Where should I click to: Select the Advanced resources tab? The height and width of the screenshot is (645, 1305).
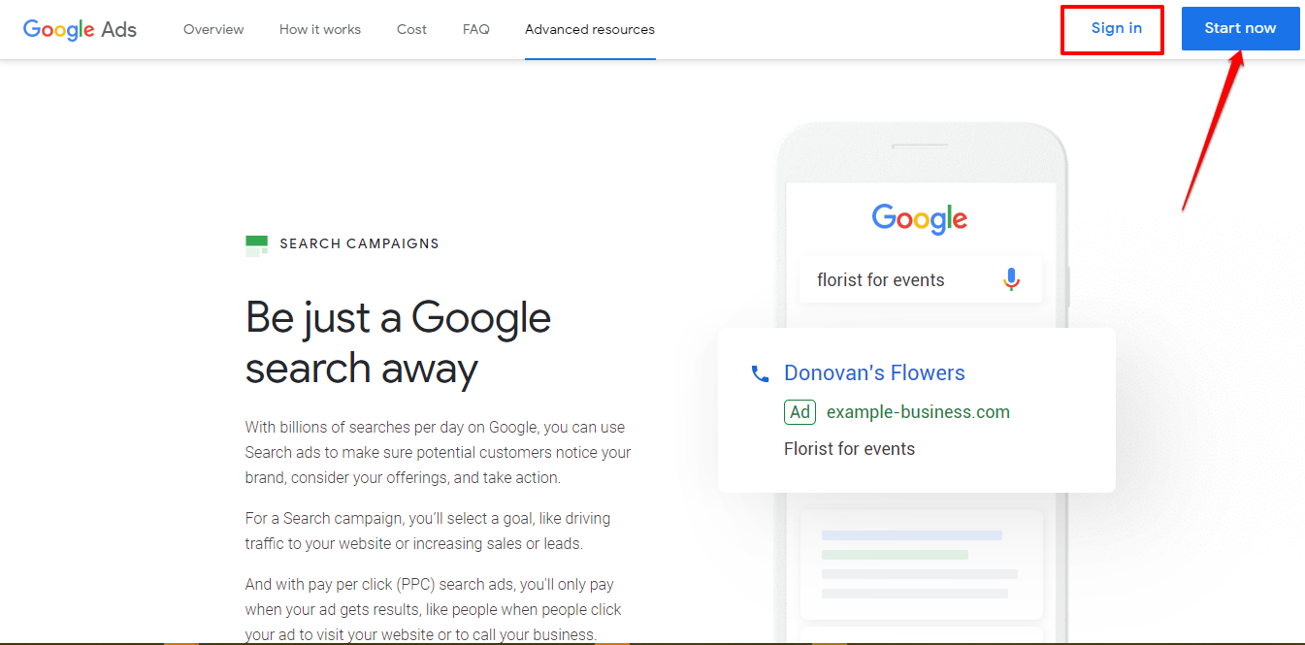[x=590, y=29]
